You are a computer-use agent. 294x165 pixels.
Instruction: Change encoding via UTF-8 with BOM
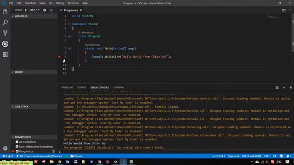pyautogui.click(x=251, y=156)
